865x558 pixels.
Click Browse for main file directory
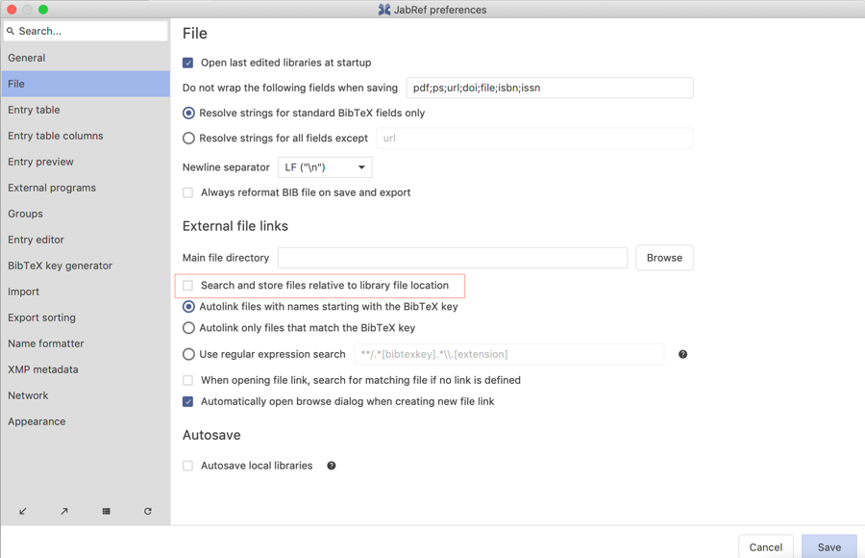[x=664, y=258]
